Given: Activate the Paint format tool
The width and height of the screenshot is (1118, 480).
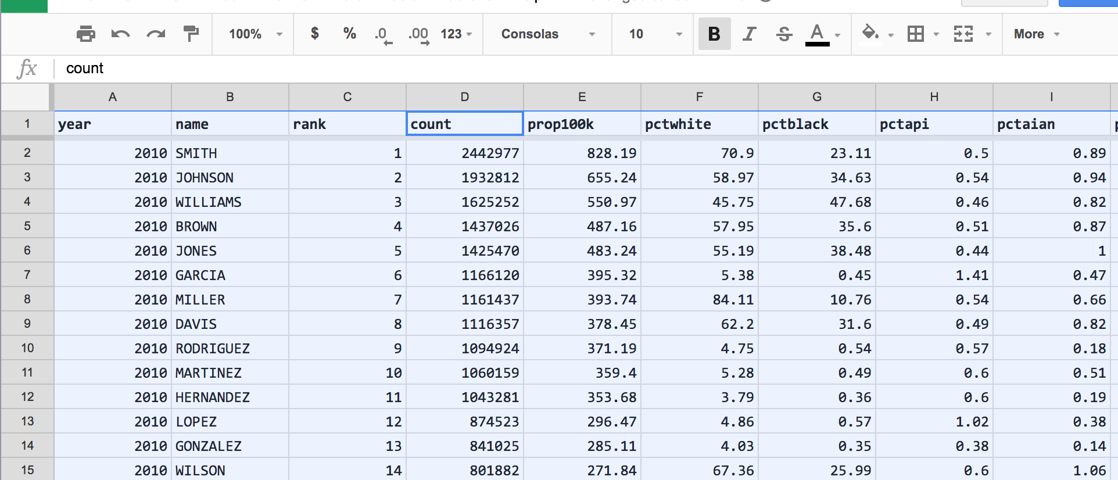Looking at the screenshot, I should coord(191,34).
